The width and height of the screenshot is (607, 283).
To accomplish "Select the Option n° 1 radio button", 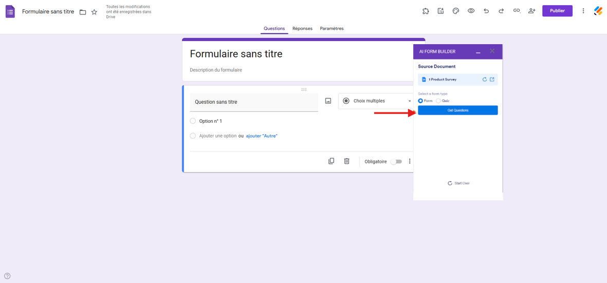I will (193, 121).
